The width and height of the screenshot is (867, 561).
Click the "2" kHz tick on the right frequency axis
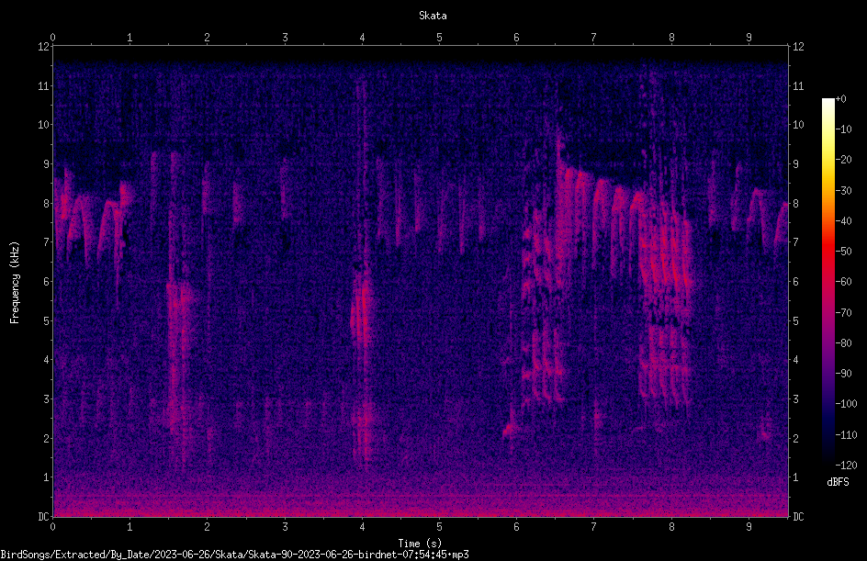795,438
